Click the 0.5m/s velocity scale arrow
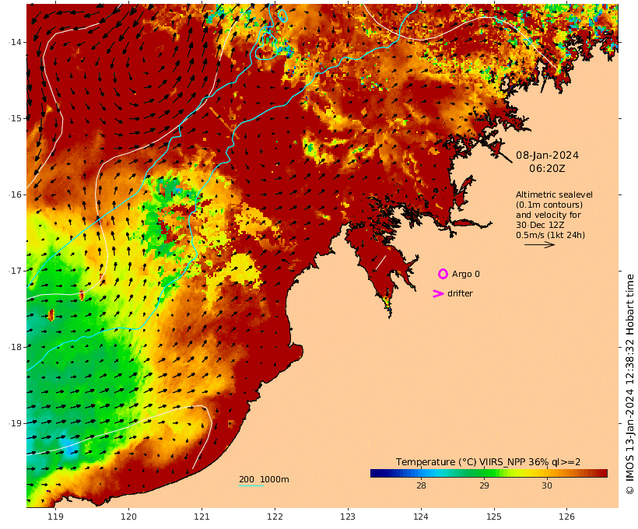The image size is (638, 529). (539, 244)
